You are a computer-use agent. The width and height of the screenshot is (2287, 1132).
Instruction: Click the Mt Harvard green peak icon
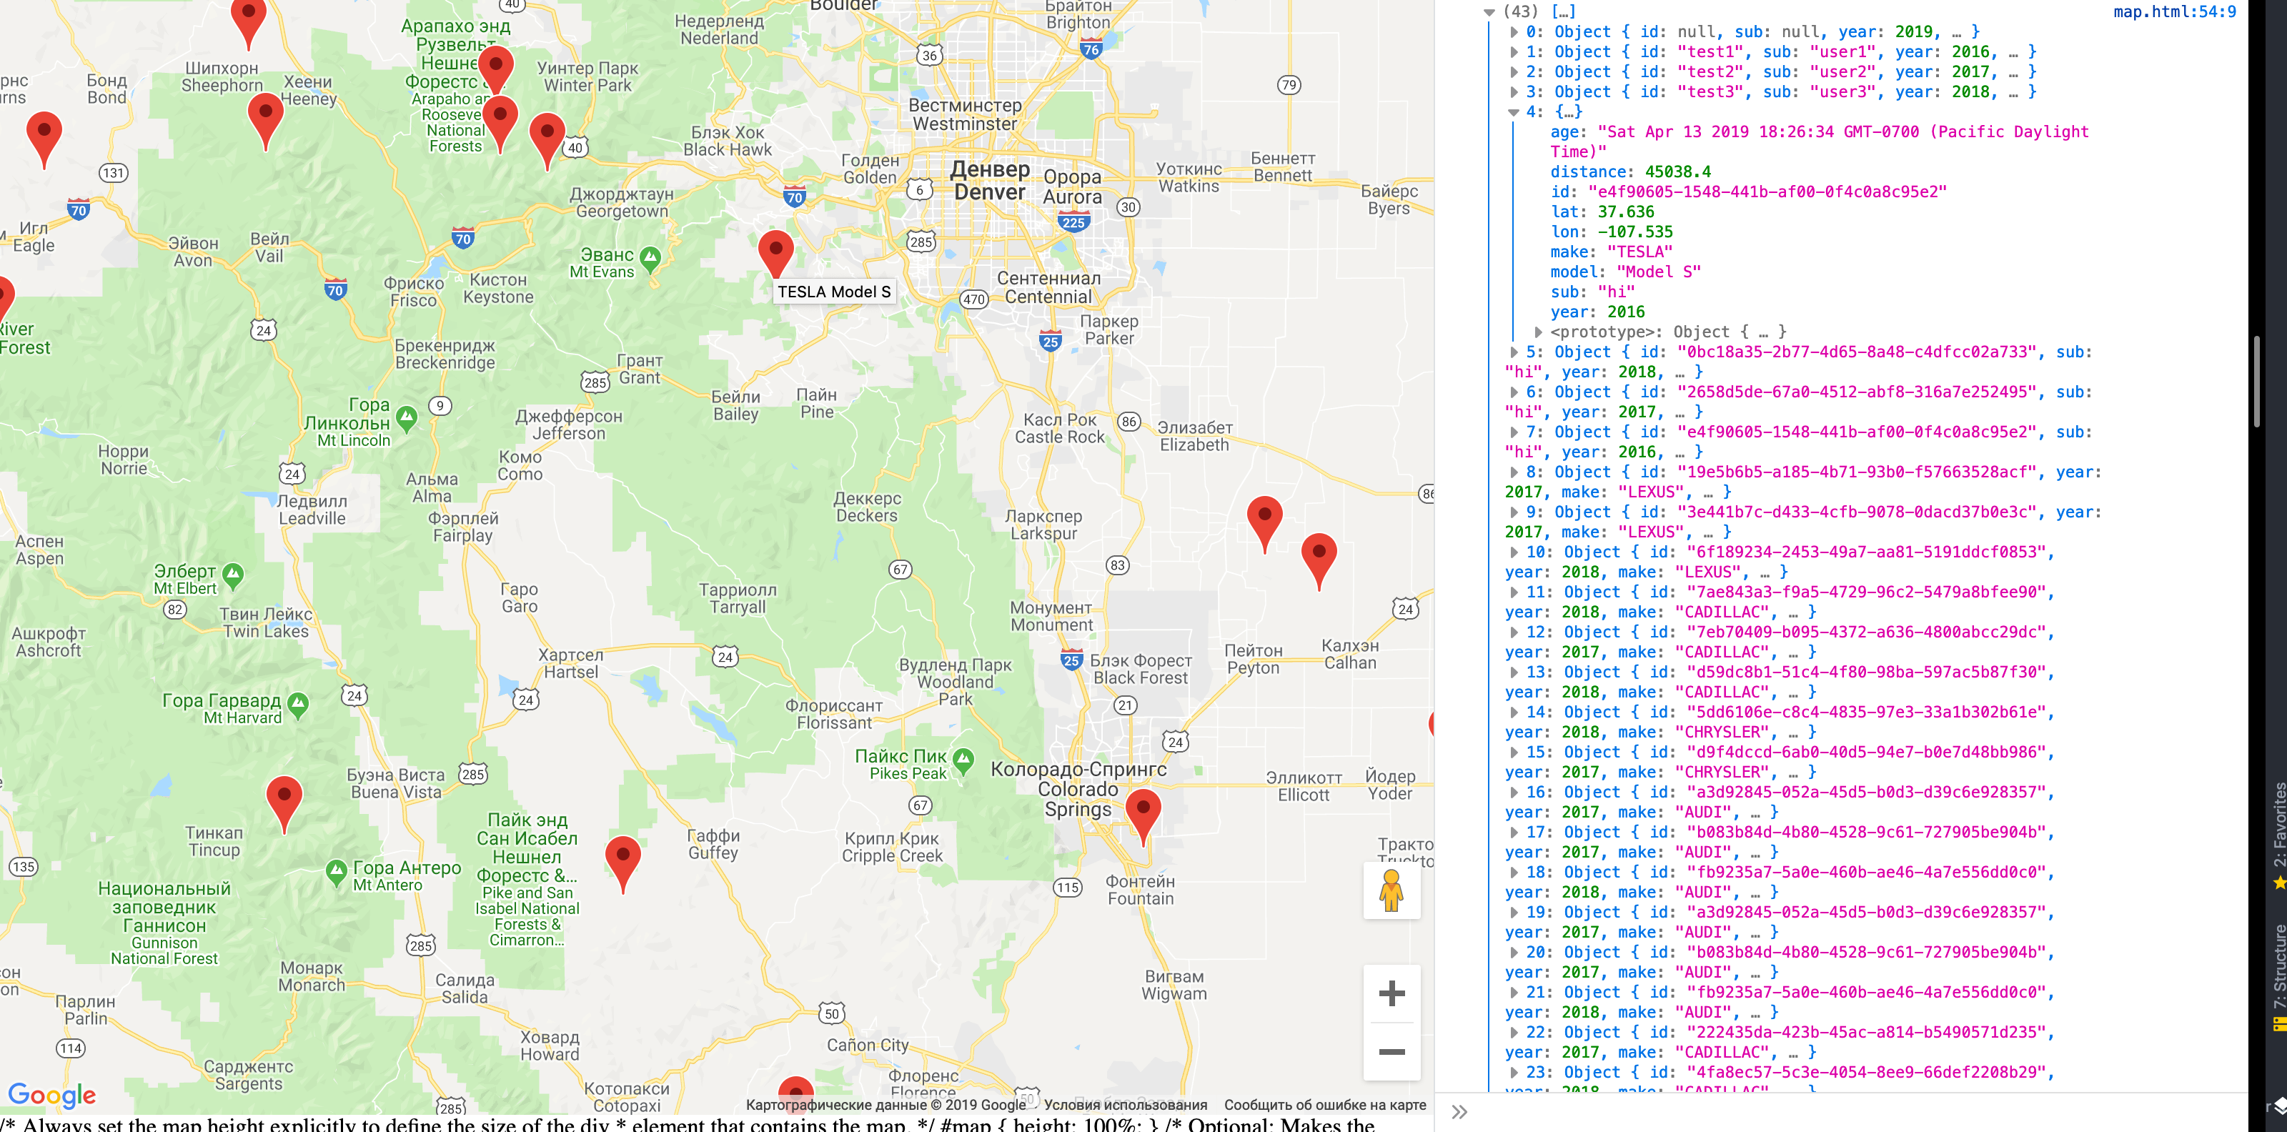298,705
